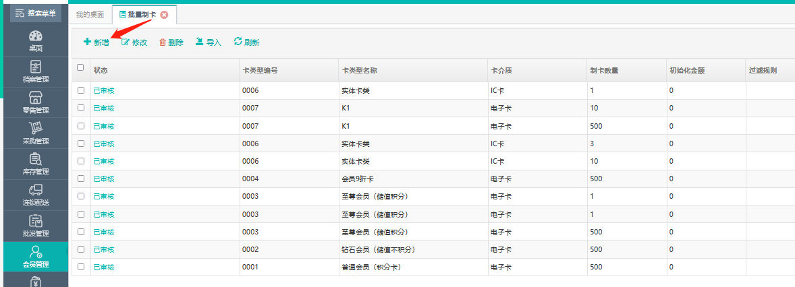The image size is (795, 287).
Task: Open 批发管理 in the sidebar
Action: click(36, 226)
